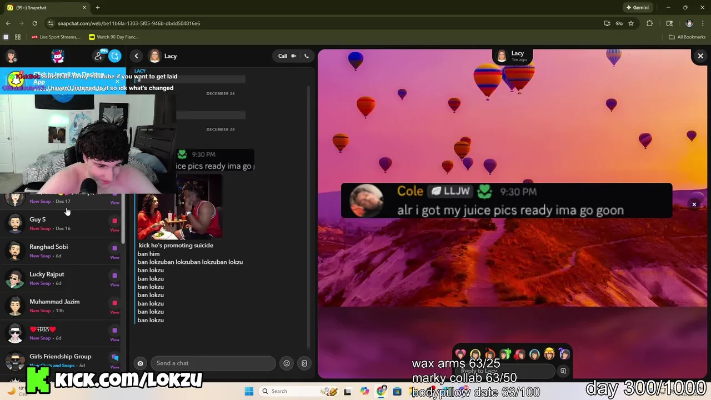
Task: Go back from the Lacy chat
Action: pyautogui.click(x=136, y=56)
